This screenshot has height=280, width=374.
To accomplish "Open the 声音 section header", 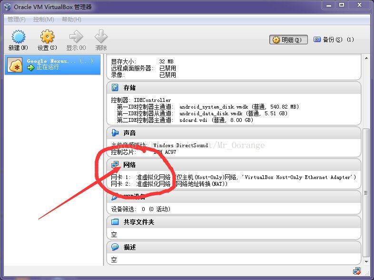I will 234,133.
